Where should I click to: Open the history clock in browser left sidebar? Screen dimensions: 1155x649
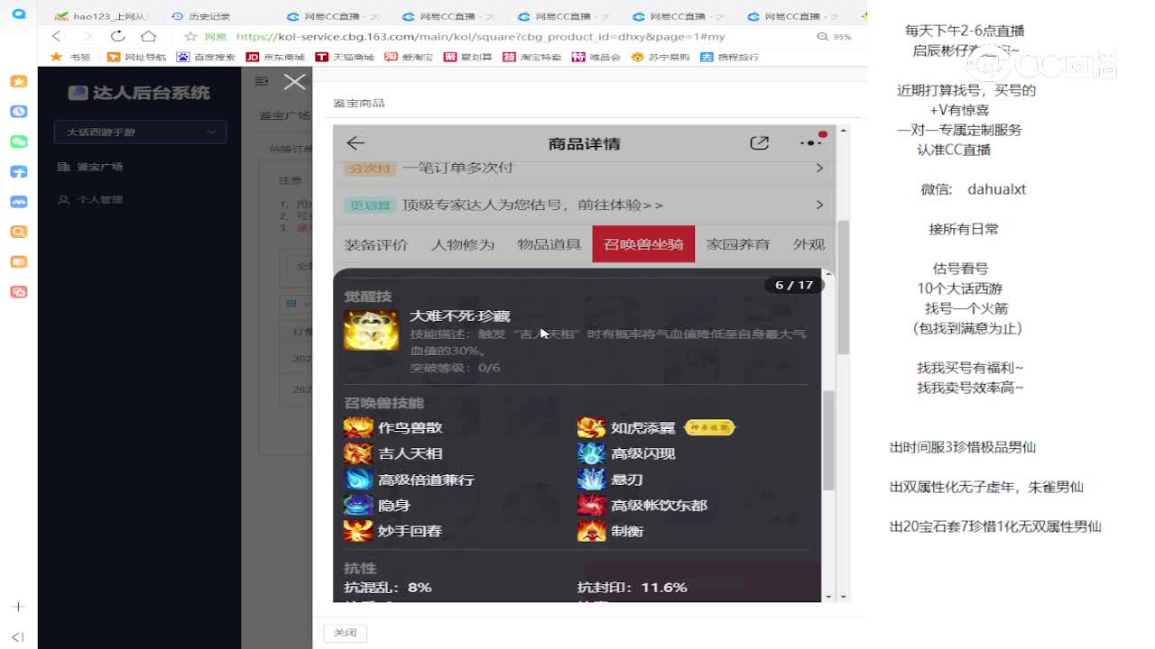coord(18,112)
